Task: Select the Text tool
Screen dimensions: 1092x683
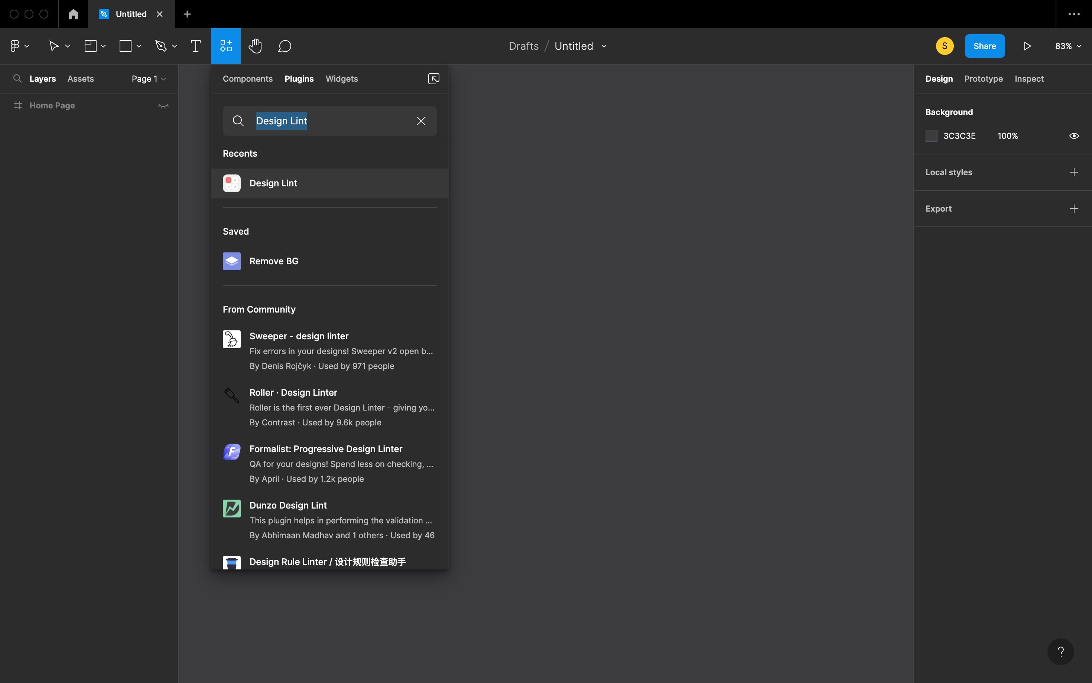Action: pos(195,46)
